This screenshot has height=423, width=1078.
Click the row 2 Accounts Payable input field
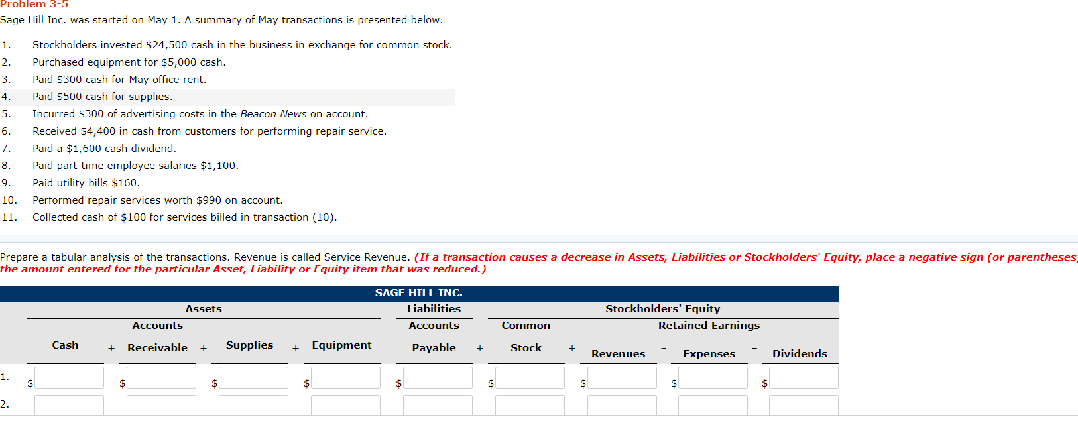click(438, 406)
